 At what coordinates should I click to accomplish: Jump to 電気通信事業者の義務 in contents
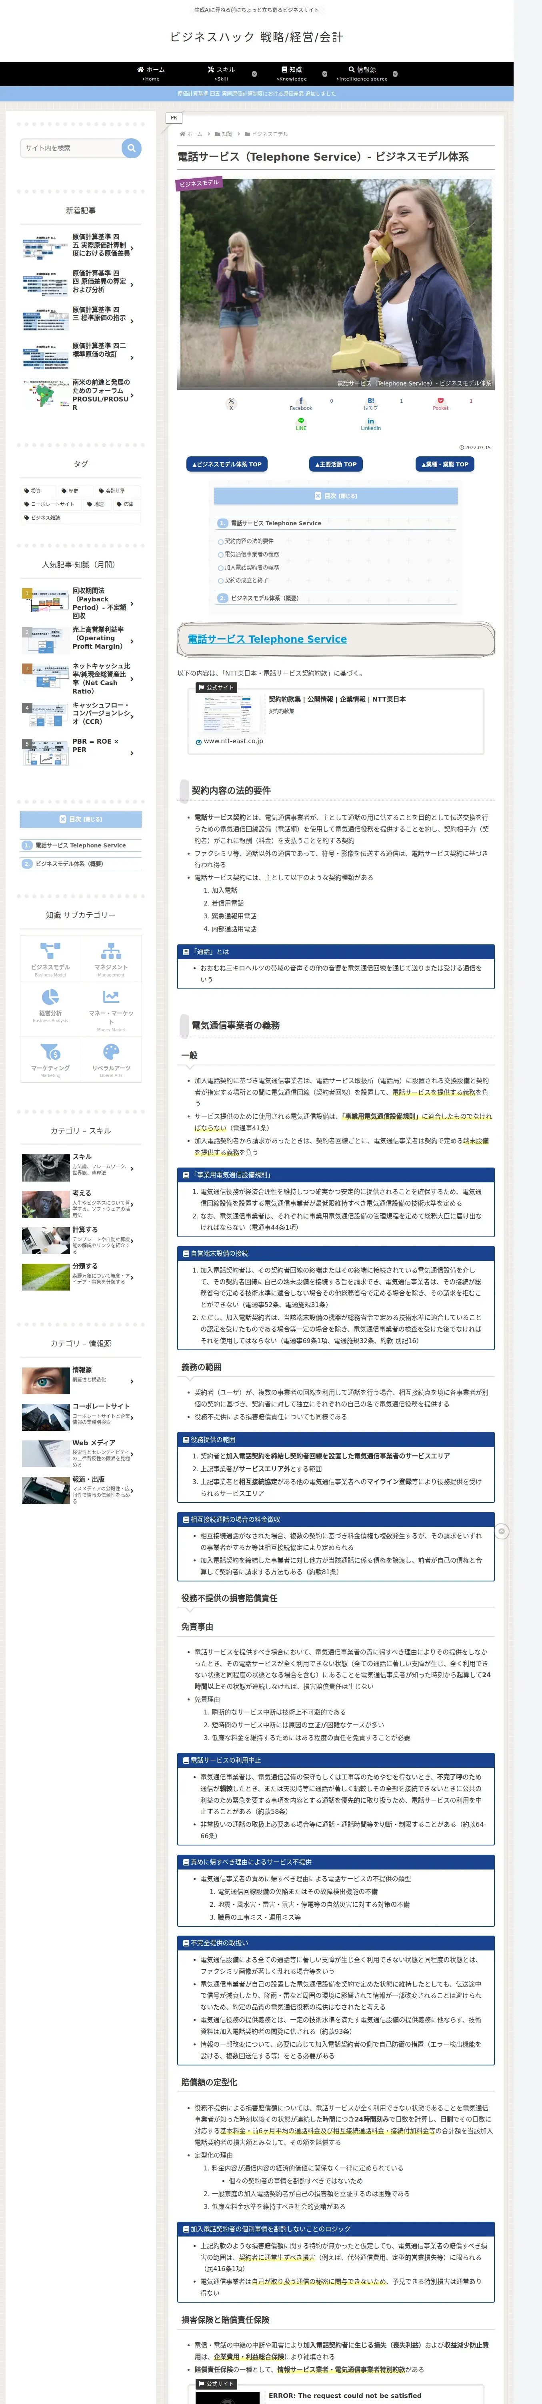(x=252, y=555)
